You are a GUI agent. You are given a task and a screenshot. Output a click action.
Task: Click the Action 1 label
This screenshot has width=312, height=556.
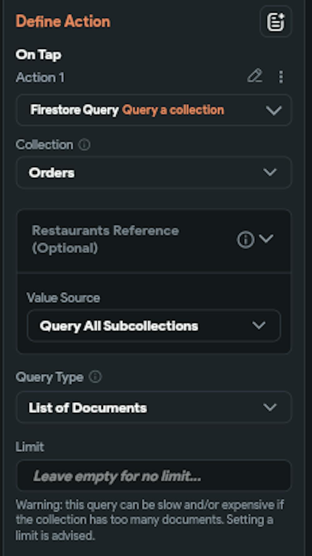tap(40, 77)
